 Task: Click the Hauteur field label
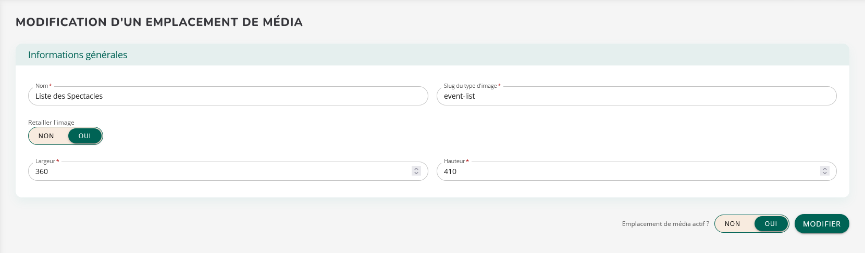454,161
